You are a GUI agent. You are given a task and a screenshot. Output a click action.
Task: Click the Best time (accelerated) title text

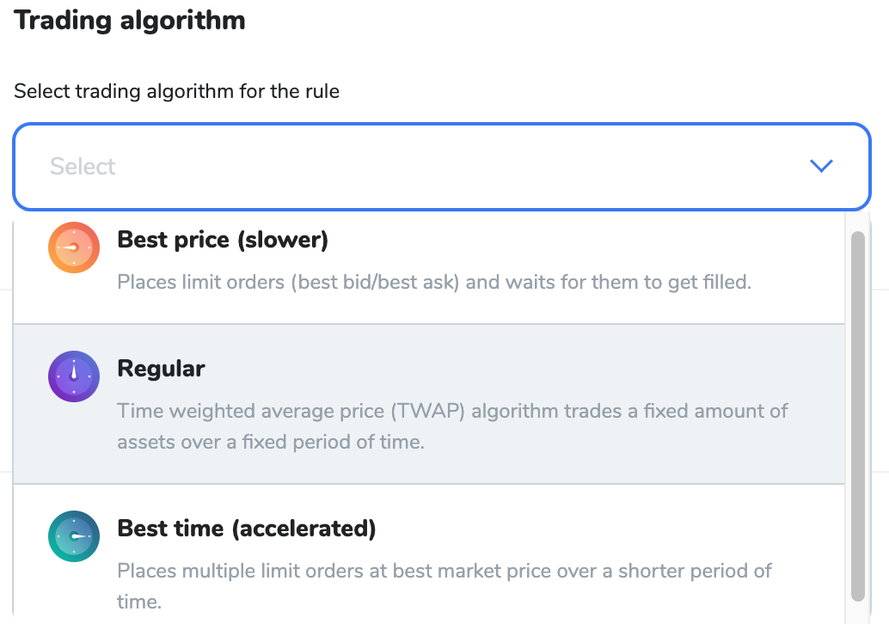[247, 529]
